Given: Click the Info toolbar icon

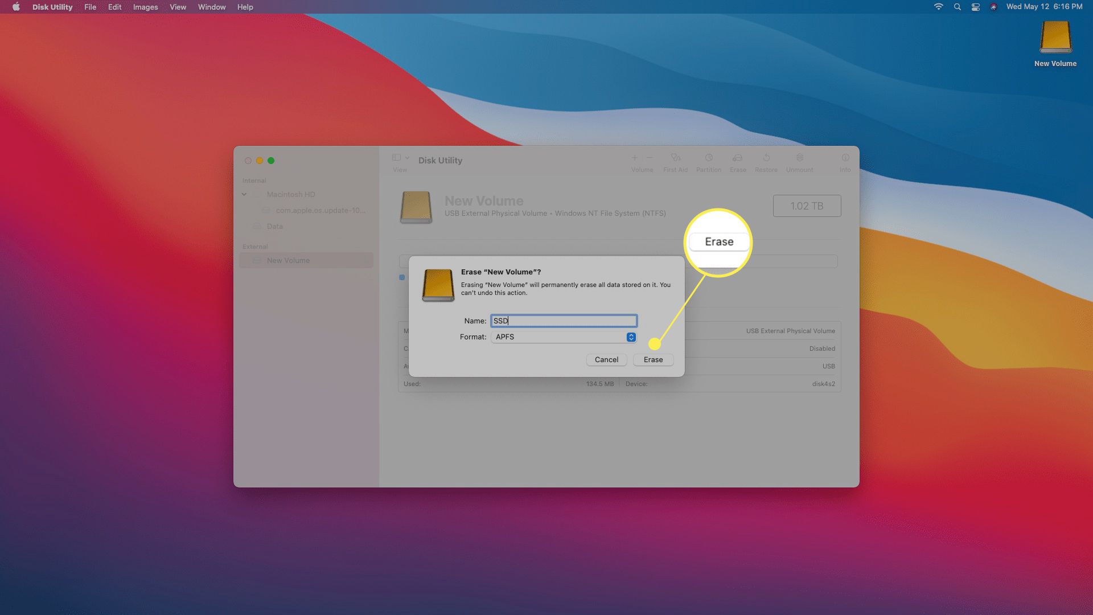Looking at the screenshot, I should [845, 158].
